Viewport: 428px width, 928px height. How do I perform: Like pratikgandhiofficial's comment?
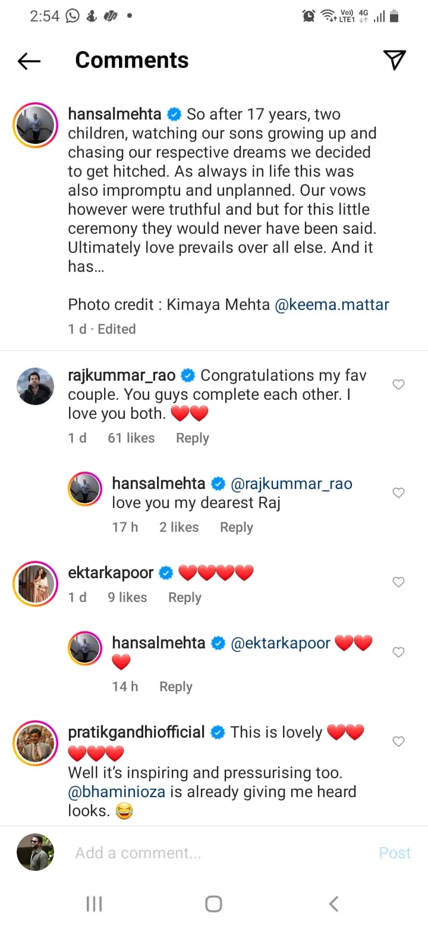click(x=399, y=741)
